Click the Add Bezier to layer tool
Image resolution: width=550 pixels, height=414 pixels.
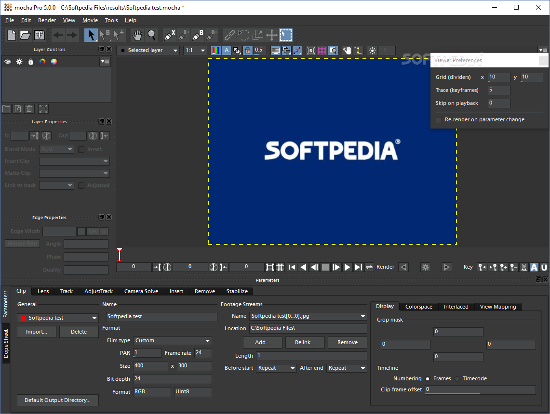(212, 35)
